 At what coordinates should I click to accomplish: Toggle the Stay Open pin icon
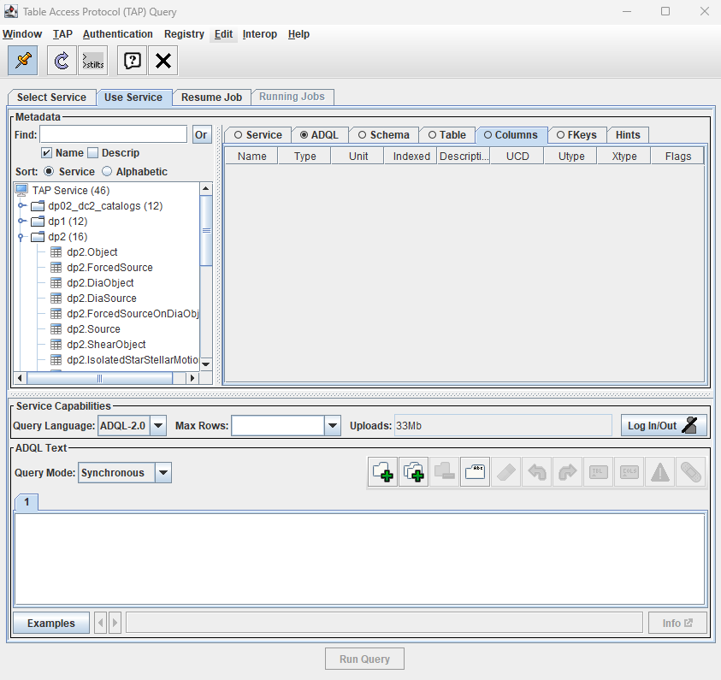(23, 60)
